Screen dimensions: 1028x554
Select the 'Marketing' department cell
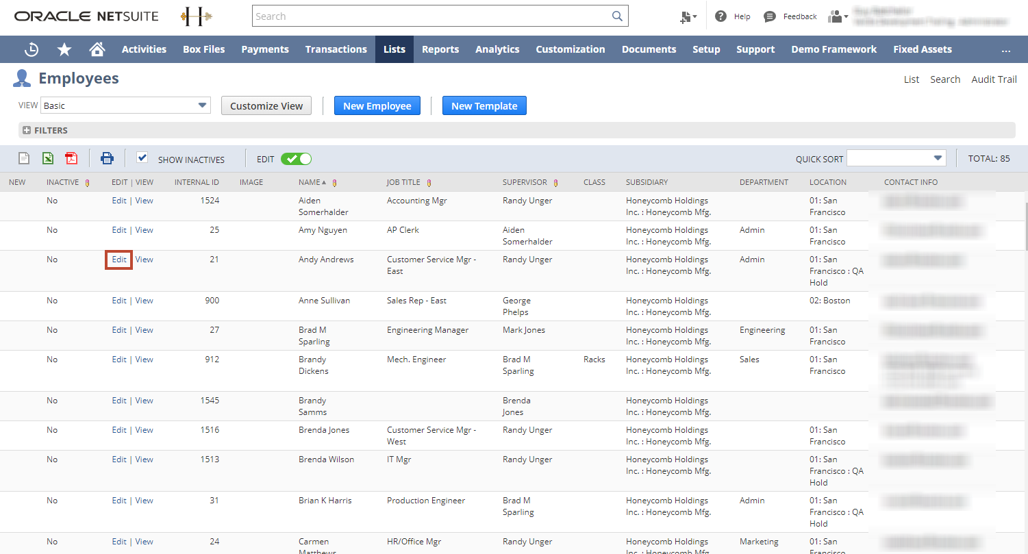coord(759,542)
